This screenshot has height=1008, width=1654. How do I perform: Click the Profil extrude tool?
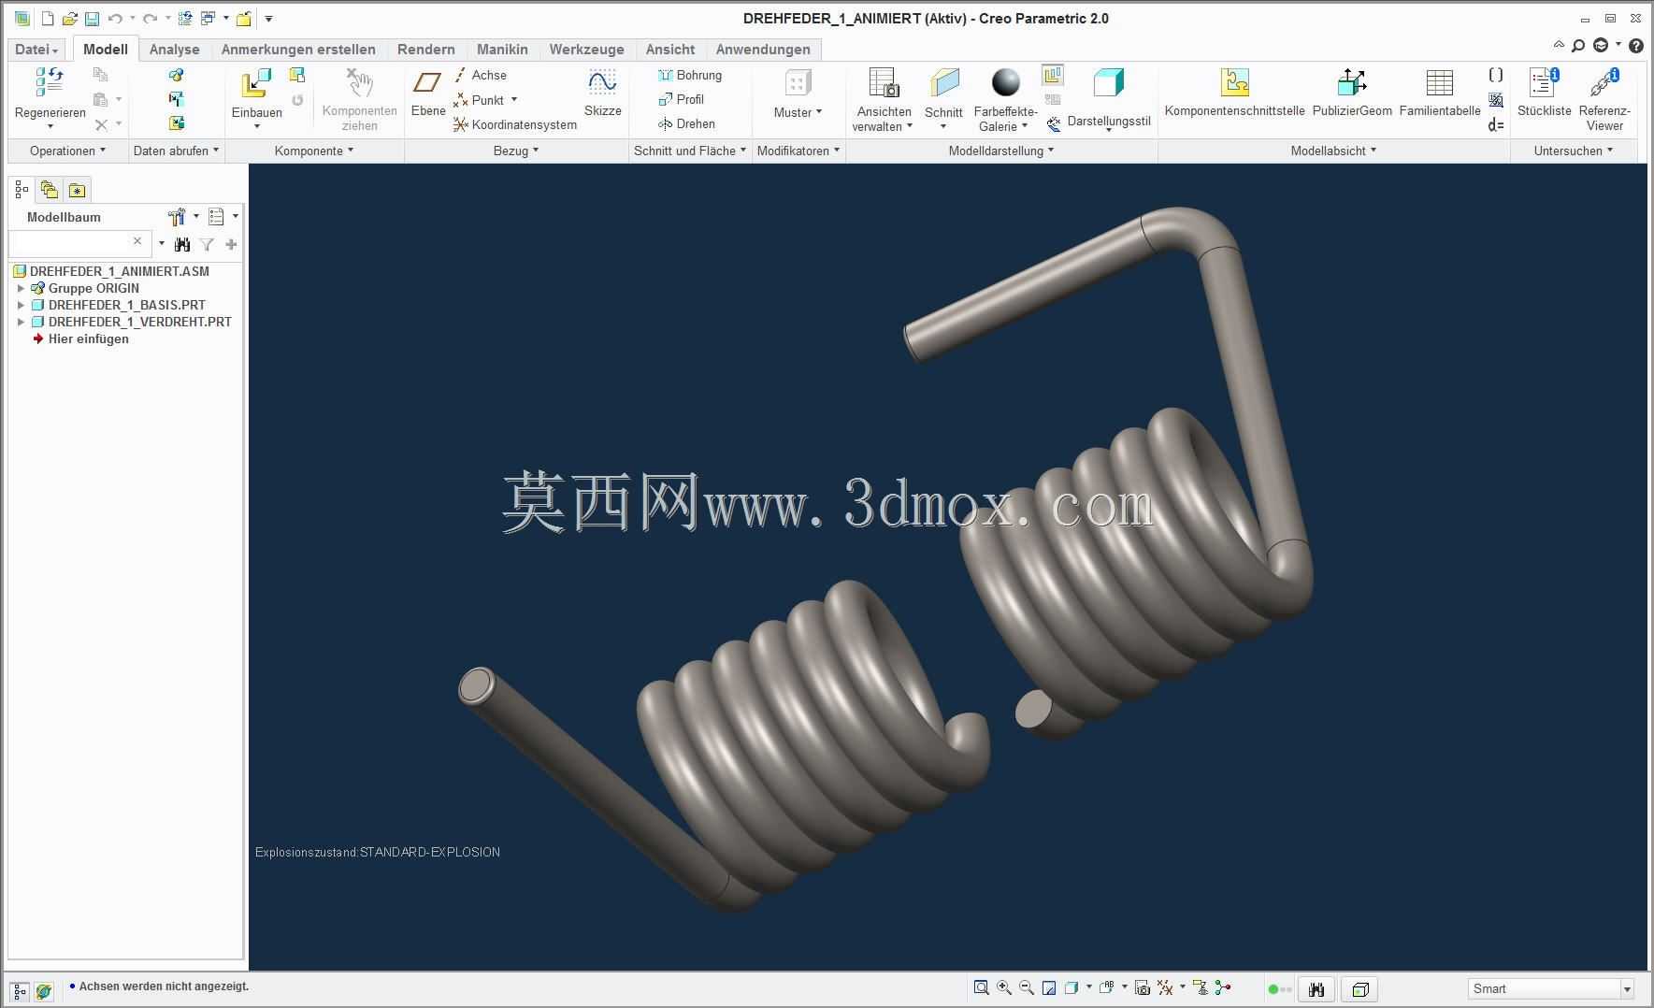tap(681, 99)
